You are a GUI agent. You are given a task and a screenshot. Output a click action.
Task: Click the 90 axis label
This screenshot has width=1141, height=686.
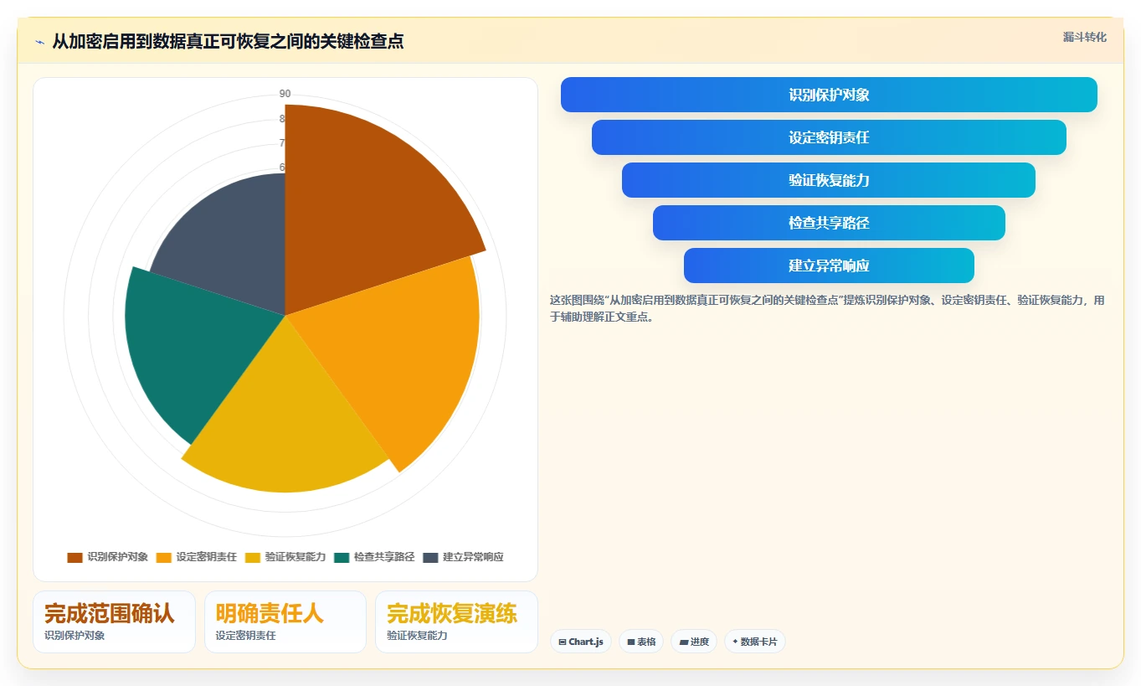point(285,94)
